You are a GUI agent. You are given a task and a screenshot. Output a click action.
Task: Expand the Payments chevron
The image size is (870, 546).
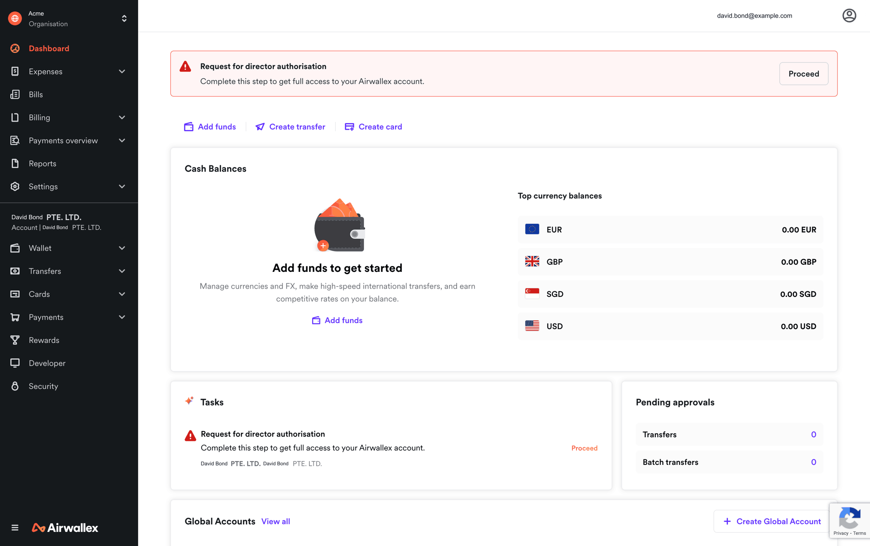pyautogui.click(x=122, y=317)
